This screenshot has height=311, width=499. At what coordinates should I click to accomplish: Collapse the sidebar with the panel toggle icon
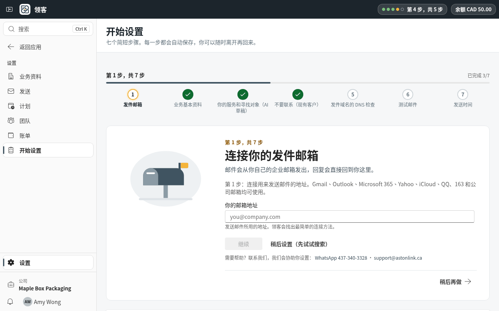tap(9, 9)
